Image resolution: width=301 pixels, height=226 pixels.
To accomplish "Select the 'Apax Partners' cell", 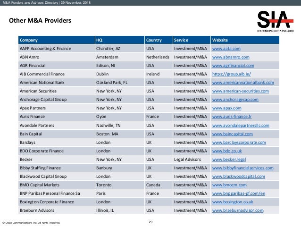I will pos(57,108).
